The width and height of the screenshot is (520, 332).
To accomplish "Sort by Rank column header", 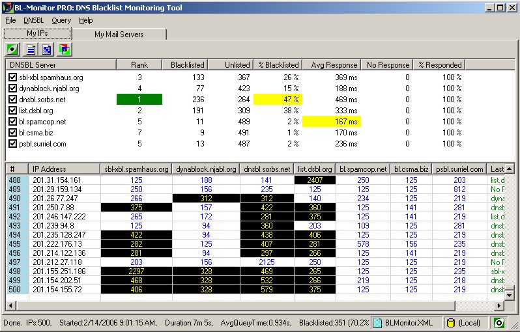I will point(139,65).
